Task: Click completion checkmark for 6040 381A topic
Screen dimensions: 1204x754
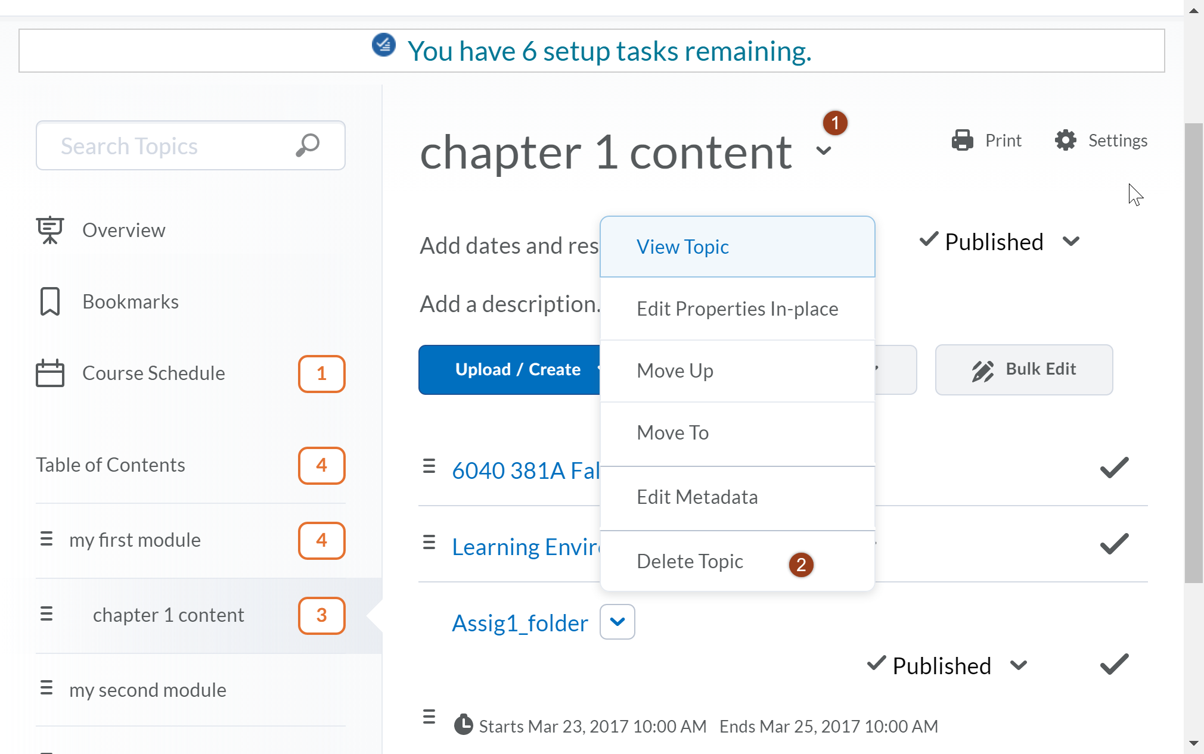Action: [1114, 468]
